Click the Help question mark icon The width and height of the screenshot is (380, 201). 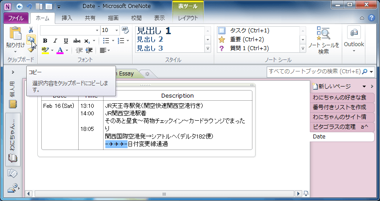point(372,18)
